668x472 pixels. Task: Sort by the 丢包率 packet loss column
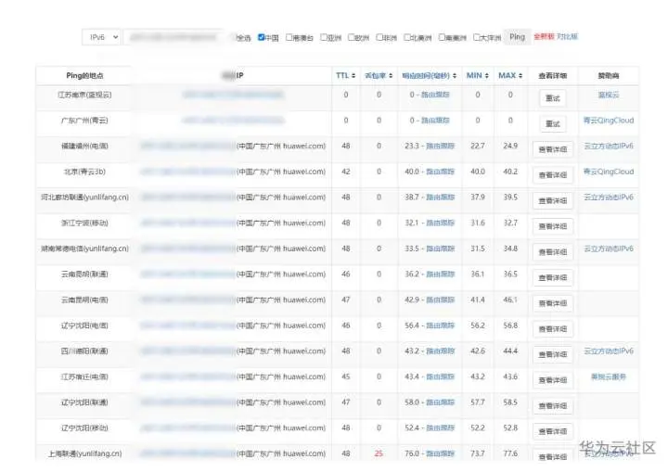pyautogui.click(x=379, y=75)
